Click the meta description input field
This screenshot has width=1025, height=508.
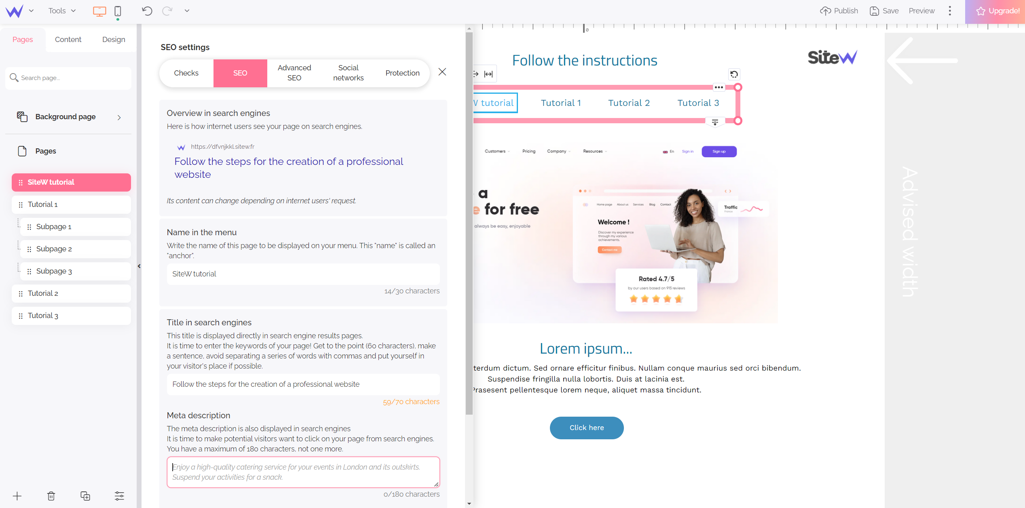303,472
